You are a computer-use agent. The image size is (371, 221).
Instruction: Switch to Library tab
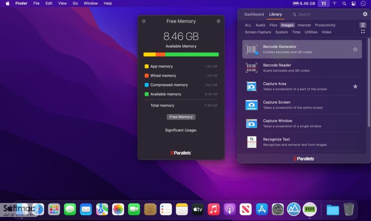click(x=276, y=14)
